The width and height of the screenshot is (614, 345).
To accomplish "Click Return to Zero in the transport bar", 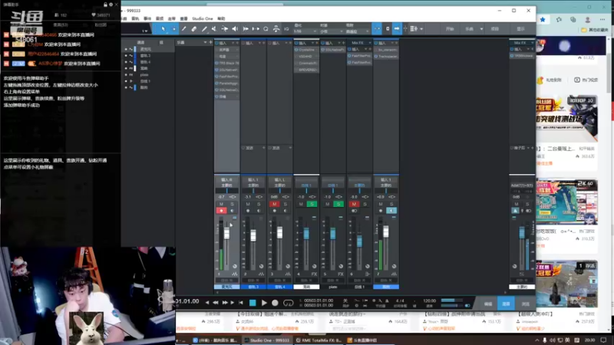I will click(x=241, y=303).
